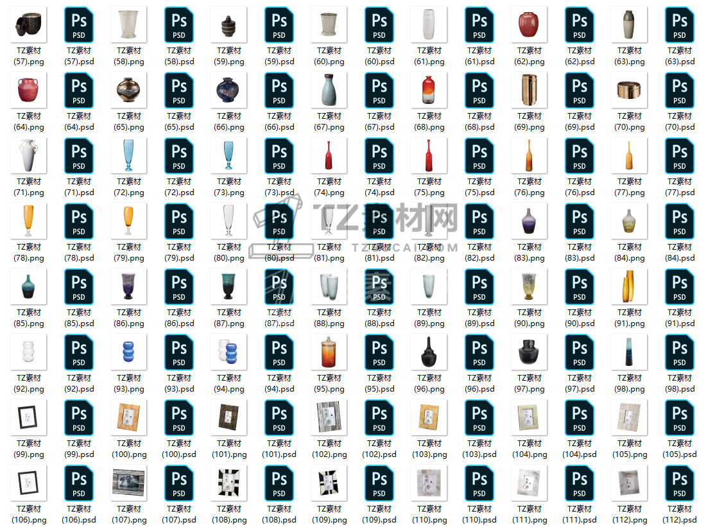Click the file name TZ素材 (79).psd
Screen dimensions: 706x527
pos(179,253)
